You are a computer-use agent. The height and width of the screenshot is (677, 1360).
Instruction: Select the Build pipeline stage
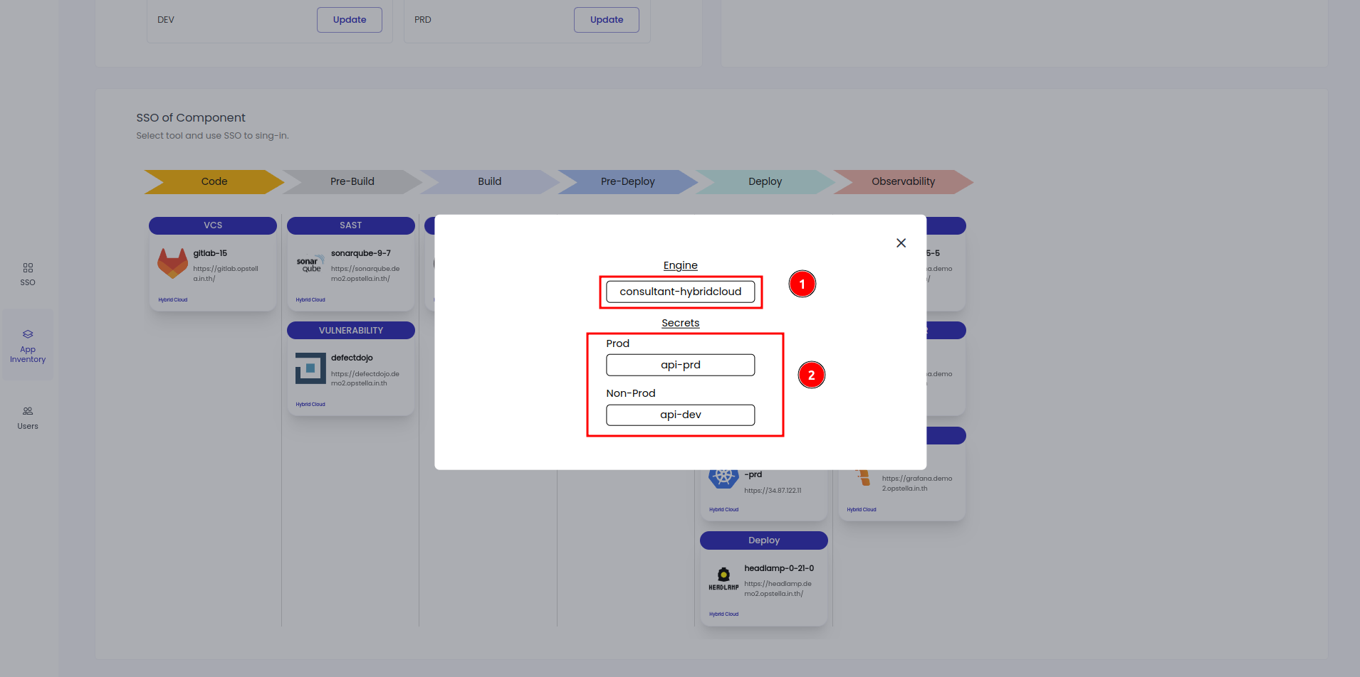[x=490, y=181]
